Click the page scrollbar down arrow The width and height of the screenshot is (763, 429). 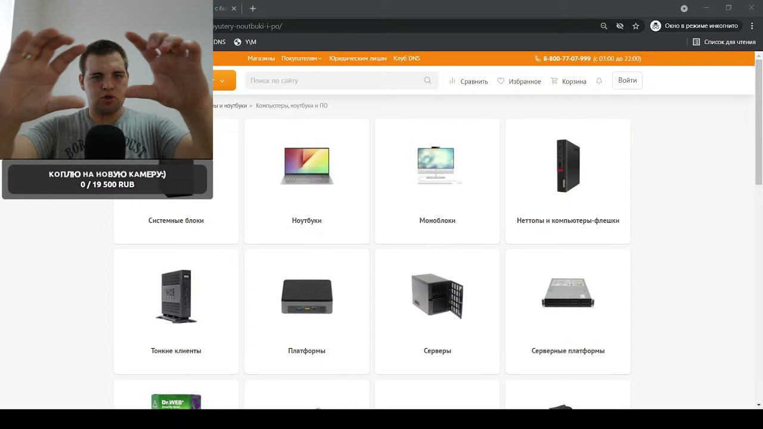pos(759,405)
